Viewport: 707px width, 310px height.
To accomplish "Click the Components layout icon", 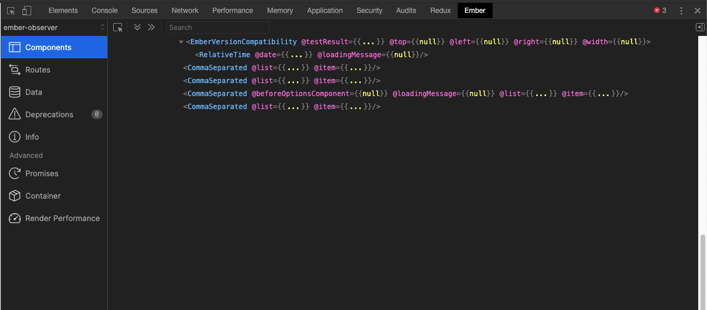I will pyautogui.click(x=15, y=47).
